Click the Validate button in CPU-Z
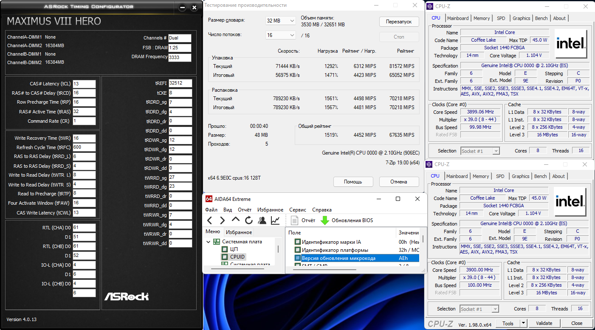Screen dimensions: 595x330 (544, 323)
